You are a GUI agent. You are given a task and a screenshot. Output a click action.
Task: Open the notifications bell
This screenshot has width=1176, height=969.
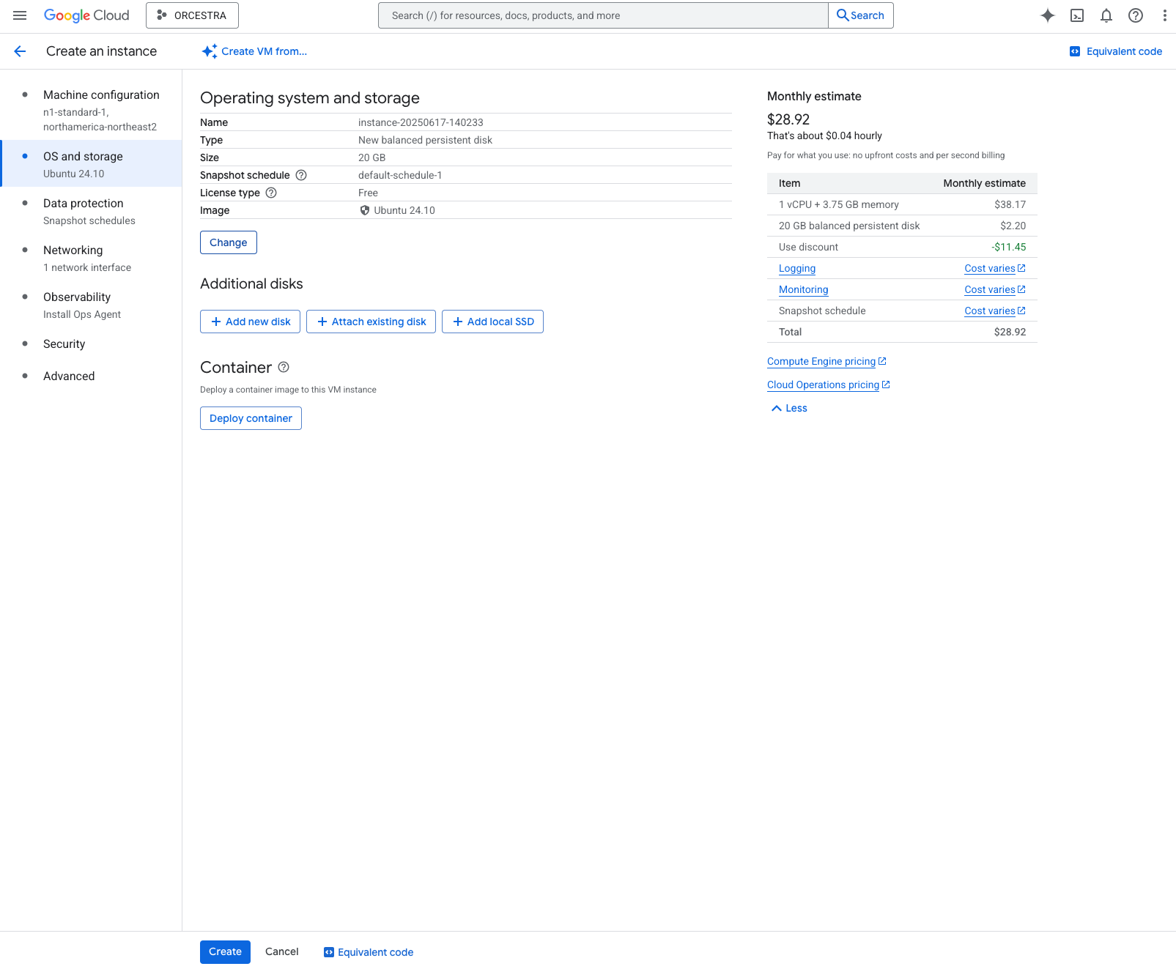tap(1106, 15)
